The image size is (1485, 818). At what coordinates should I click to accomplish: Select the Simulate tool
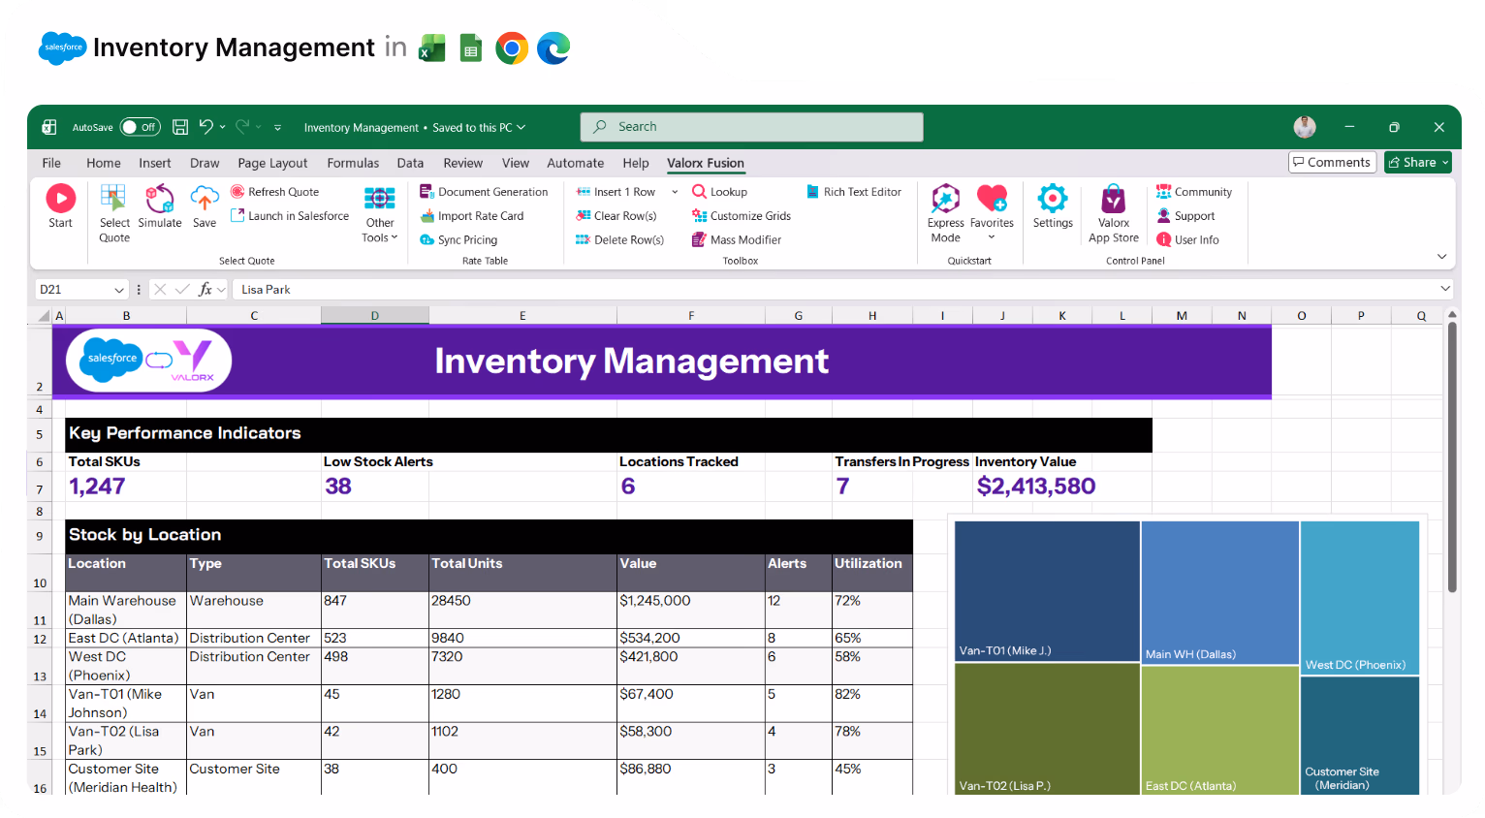160,206
